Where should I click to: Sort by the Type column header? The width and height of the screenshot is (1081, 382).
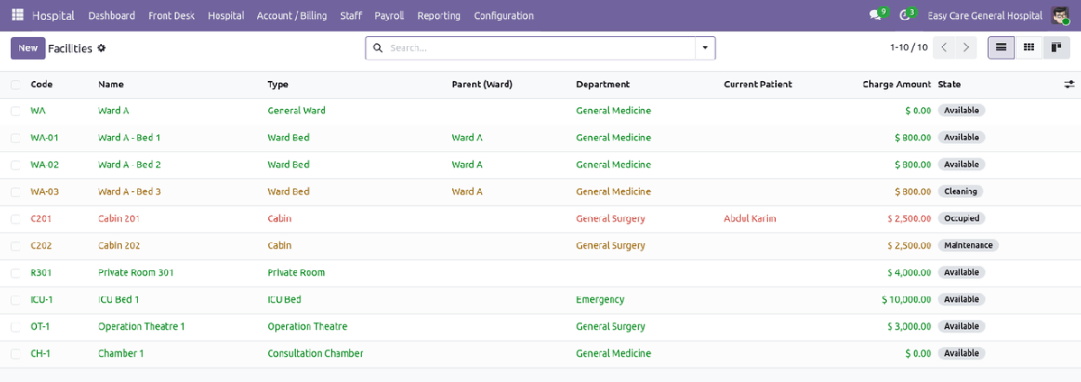pos(278,84)
